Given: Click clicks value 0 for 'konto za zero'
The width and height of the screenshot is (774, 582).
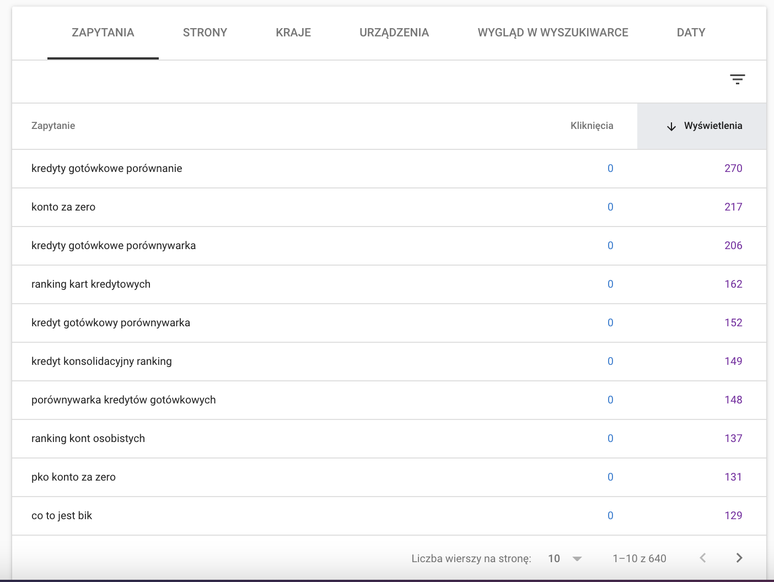Looking at the screenshot, I should point(610,207).
